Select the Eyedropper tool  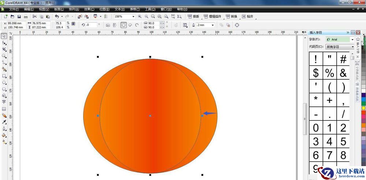[4, 122]
